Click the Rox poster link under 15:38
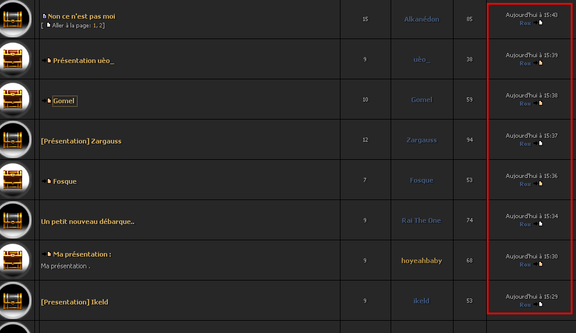Viewport: 576px width, 333px height. (525, 104)
